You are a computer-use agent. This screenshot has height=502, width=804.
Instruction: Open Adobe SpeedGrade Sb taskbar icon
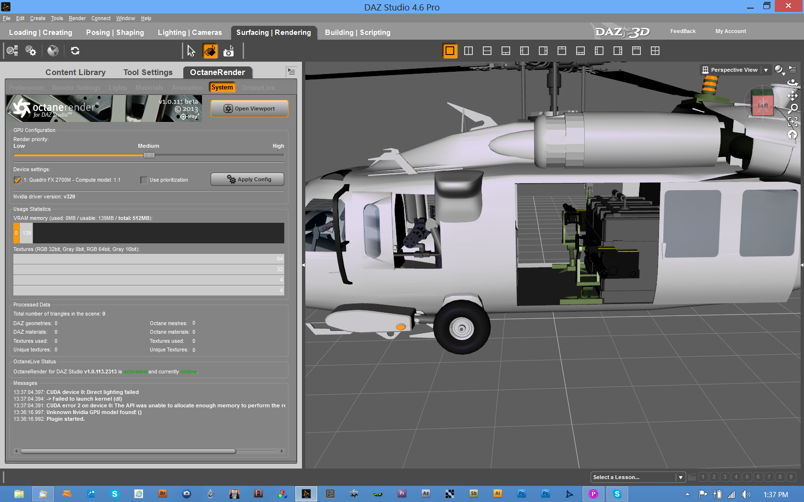click(x=474, y=494)
